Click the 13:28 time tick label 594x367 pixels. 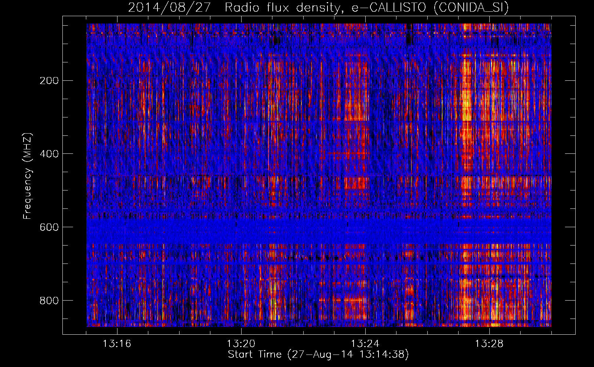(x=489, y=344)
